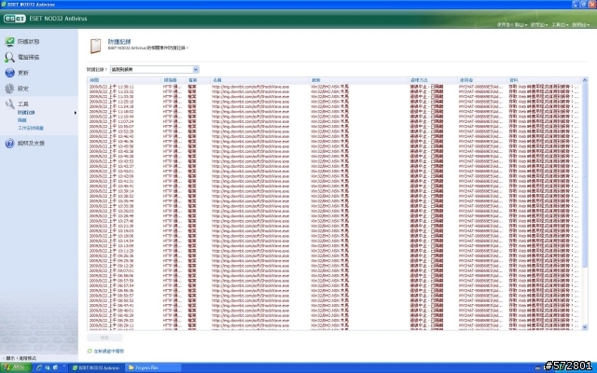Image resolution: width=597 pixels, height=373 pixels.
Task: Sort log by the 名稱 column header
Action: tap(259, 80)
